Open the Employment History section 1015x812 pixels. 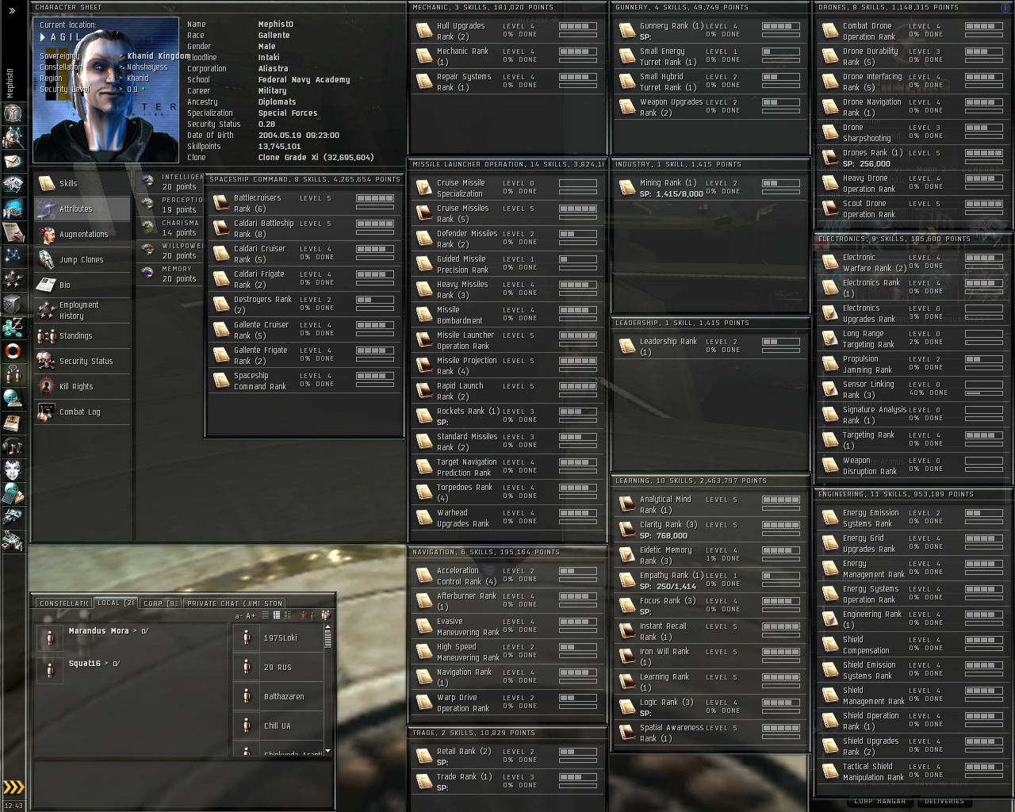tap(82, 310)
